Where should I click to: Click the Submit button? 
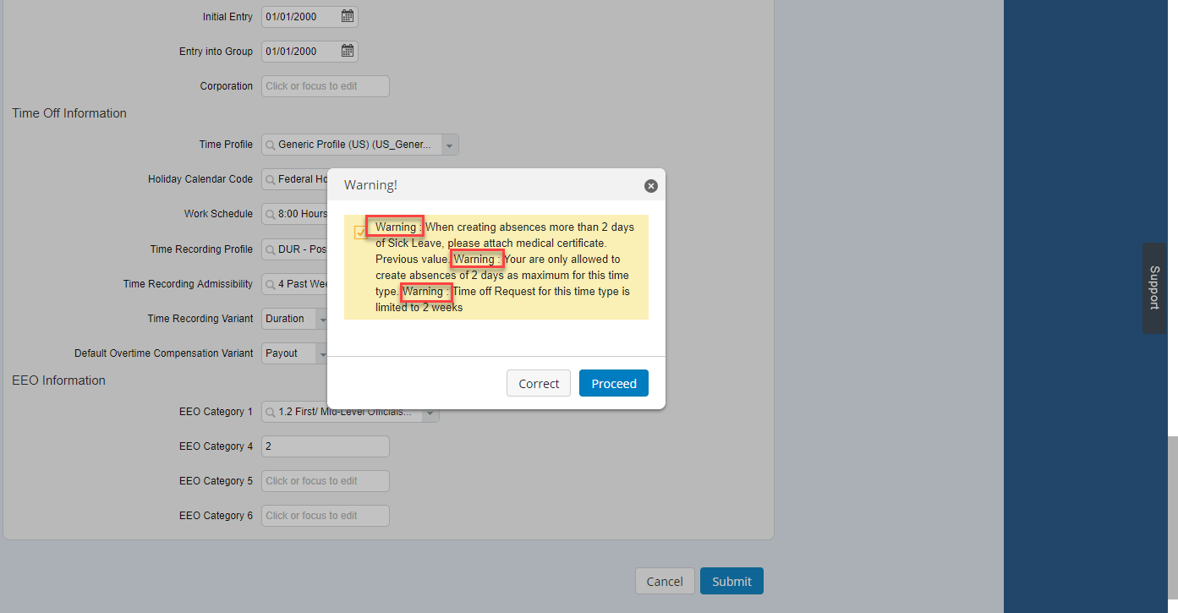(731, 581)
